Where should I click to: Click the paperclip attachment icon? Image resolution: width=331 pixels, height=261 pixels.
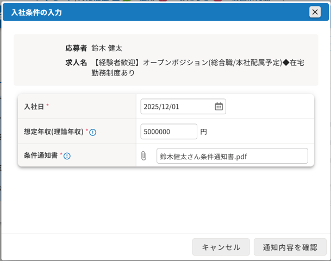coord(143,156)
